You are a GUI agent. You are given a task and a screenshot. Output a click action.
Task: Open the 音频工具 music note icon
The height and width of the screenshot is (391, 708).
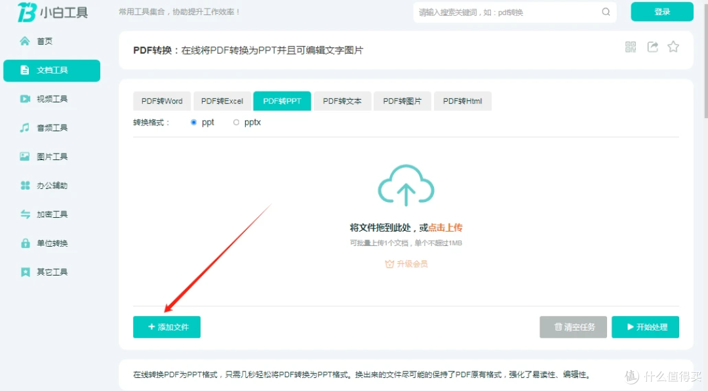(x=25, y=128)
